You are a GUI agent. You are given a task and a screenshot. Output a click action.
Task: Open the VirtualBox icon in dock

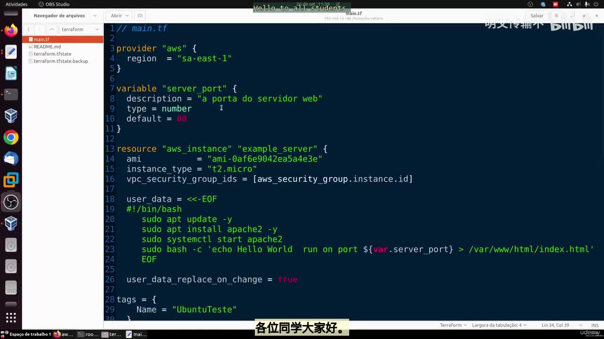coord(11,116)
